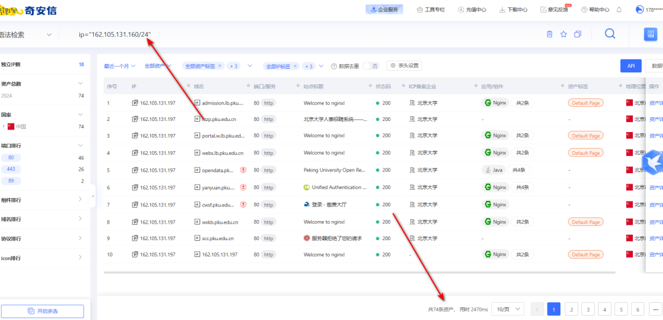Click domain text rszp.pku.edu.cn
The height and width of the screenshot is (320, 663).
click(x=219, y=119)
